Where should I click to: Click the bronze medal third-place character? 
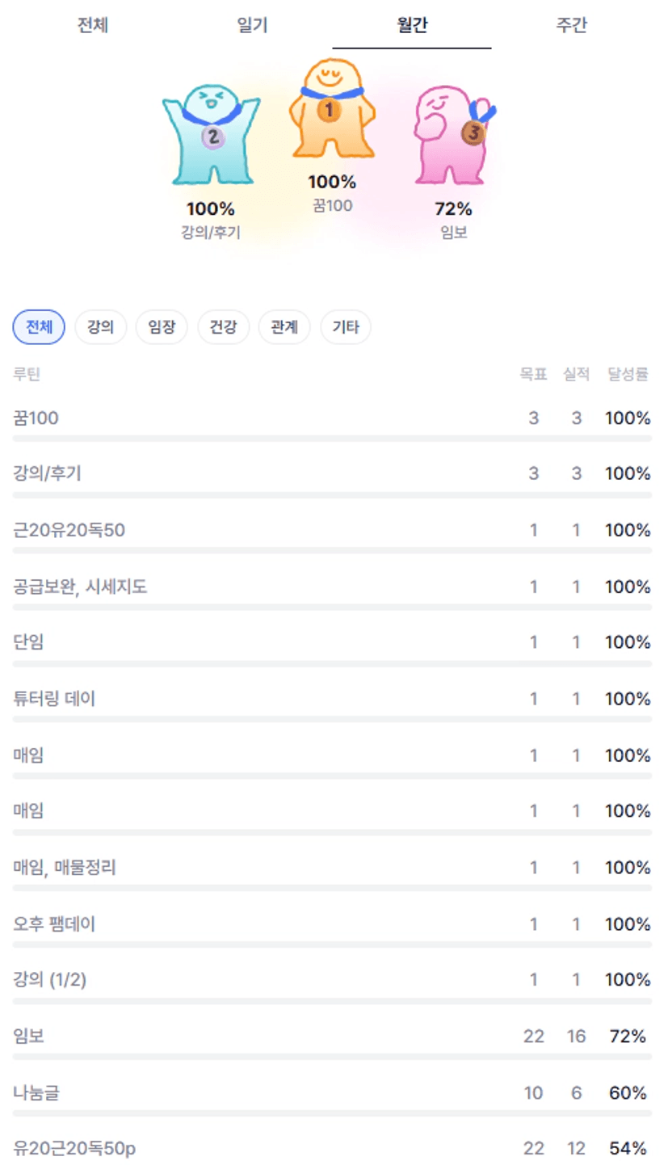(452, 133)
